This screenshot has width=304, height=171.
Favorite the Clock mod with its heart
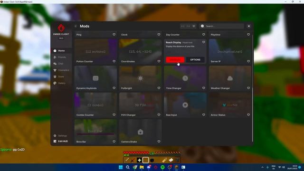[159, 35]
